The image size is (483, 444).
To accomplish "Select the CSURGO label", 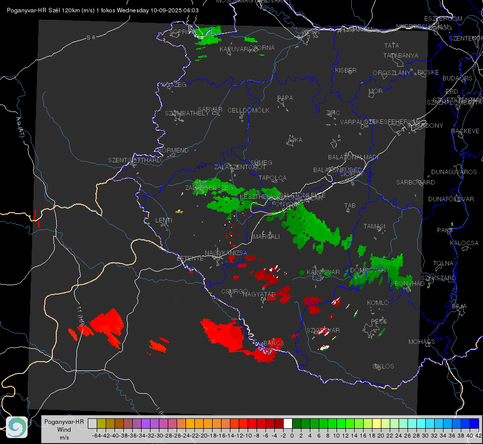I will [234, 292].
